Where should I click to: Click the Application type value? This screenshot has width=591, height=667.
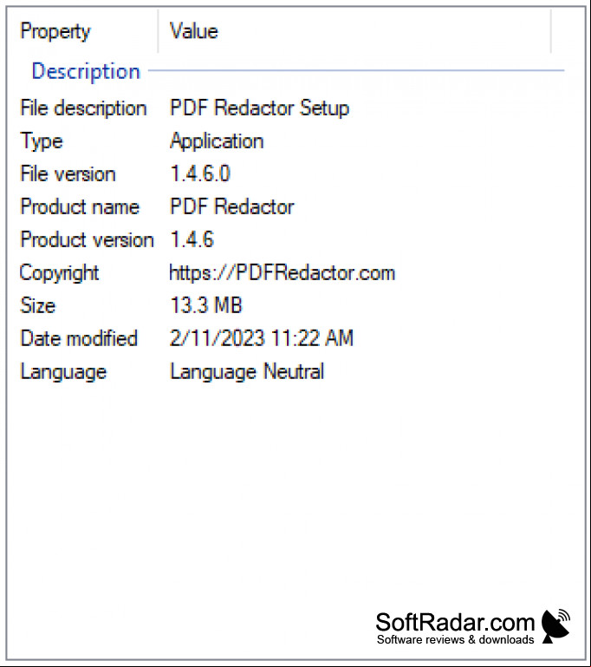(217, 141)
